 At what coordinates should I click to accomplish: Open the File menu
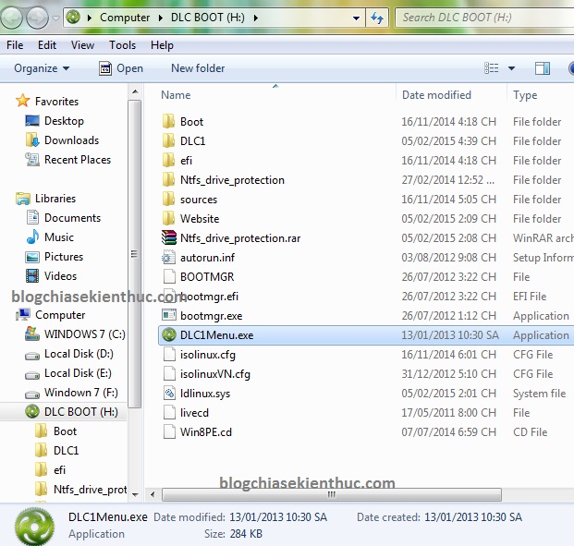[x=15, y=45]
